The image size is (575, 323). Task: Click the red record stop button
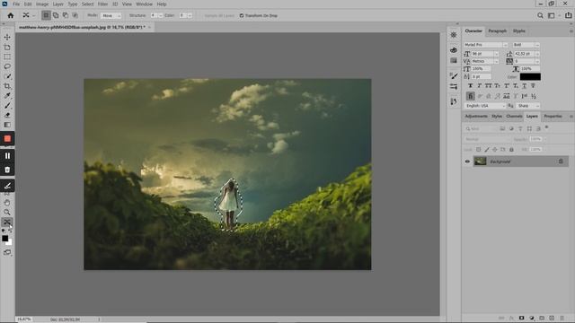coord(7,139)
